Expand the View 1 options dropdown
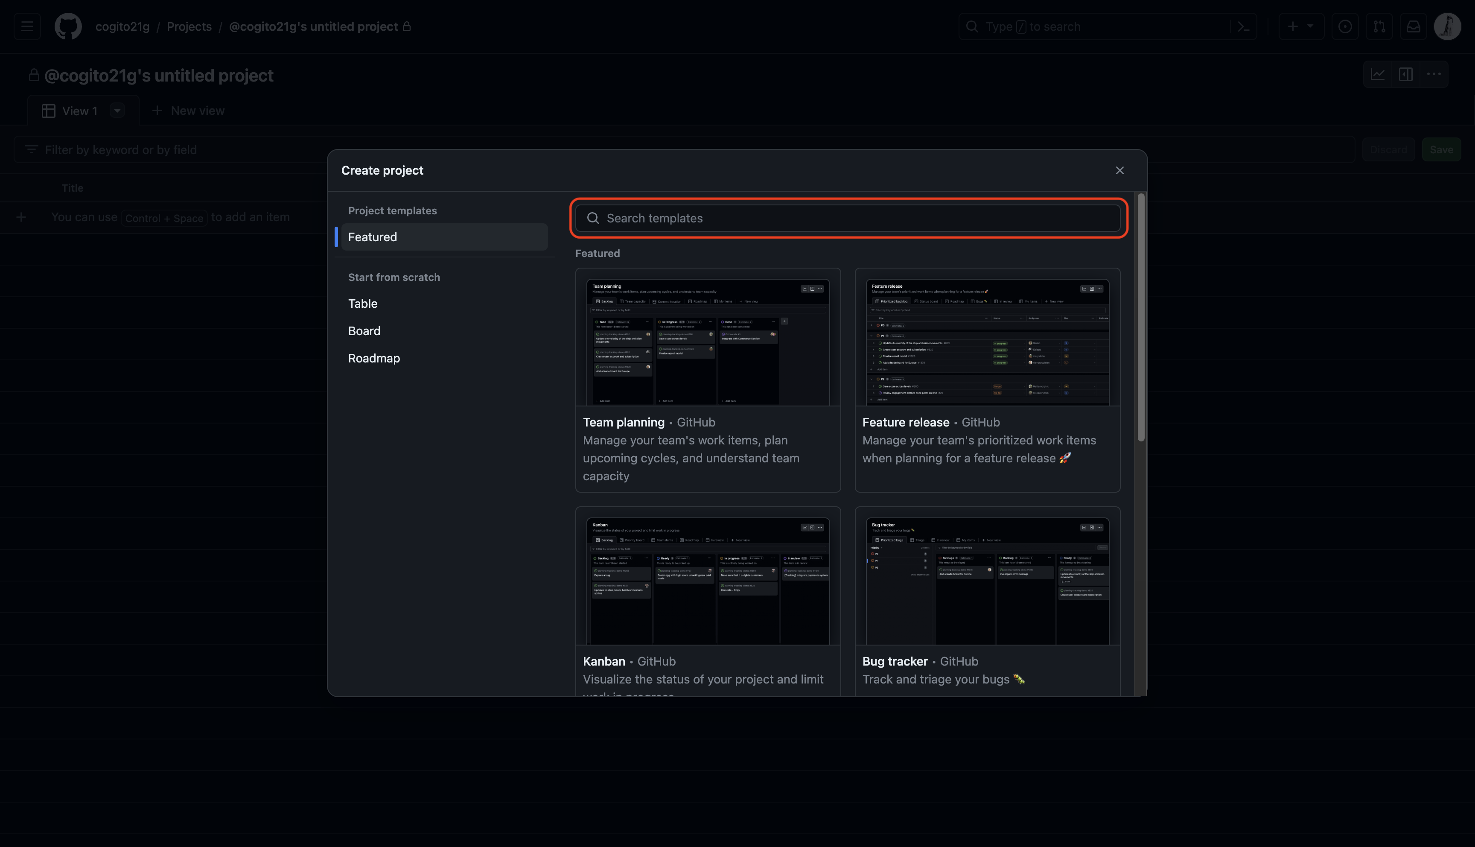The width and height of the screenshot is (1475, 847). click(x=117, y=111)
